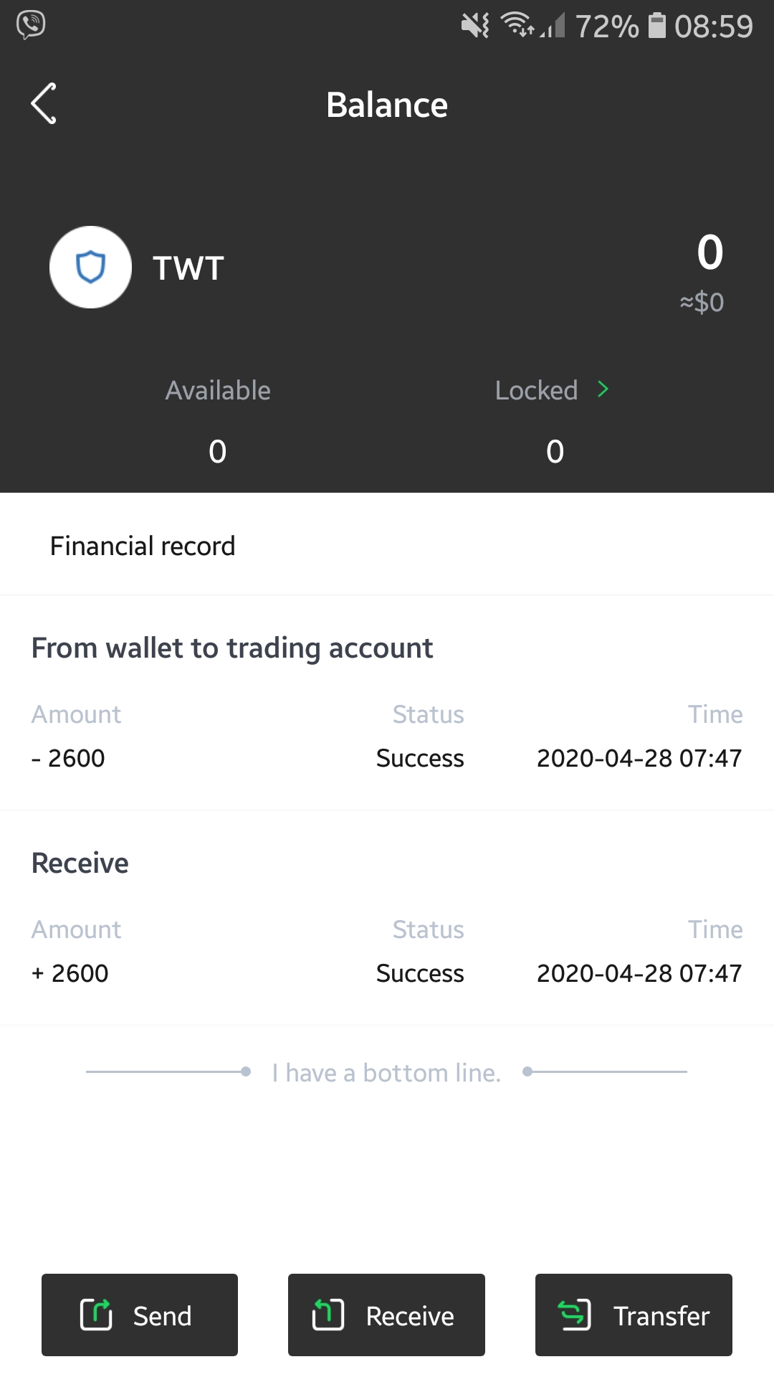
Task: Tap the Viber icon in the status bar
Action: [31, 25]
